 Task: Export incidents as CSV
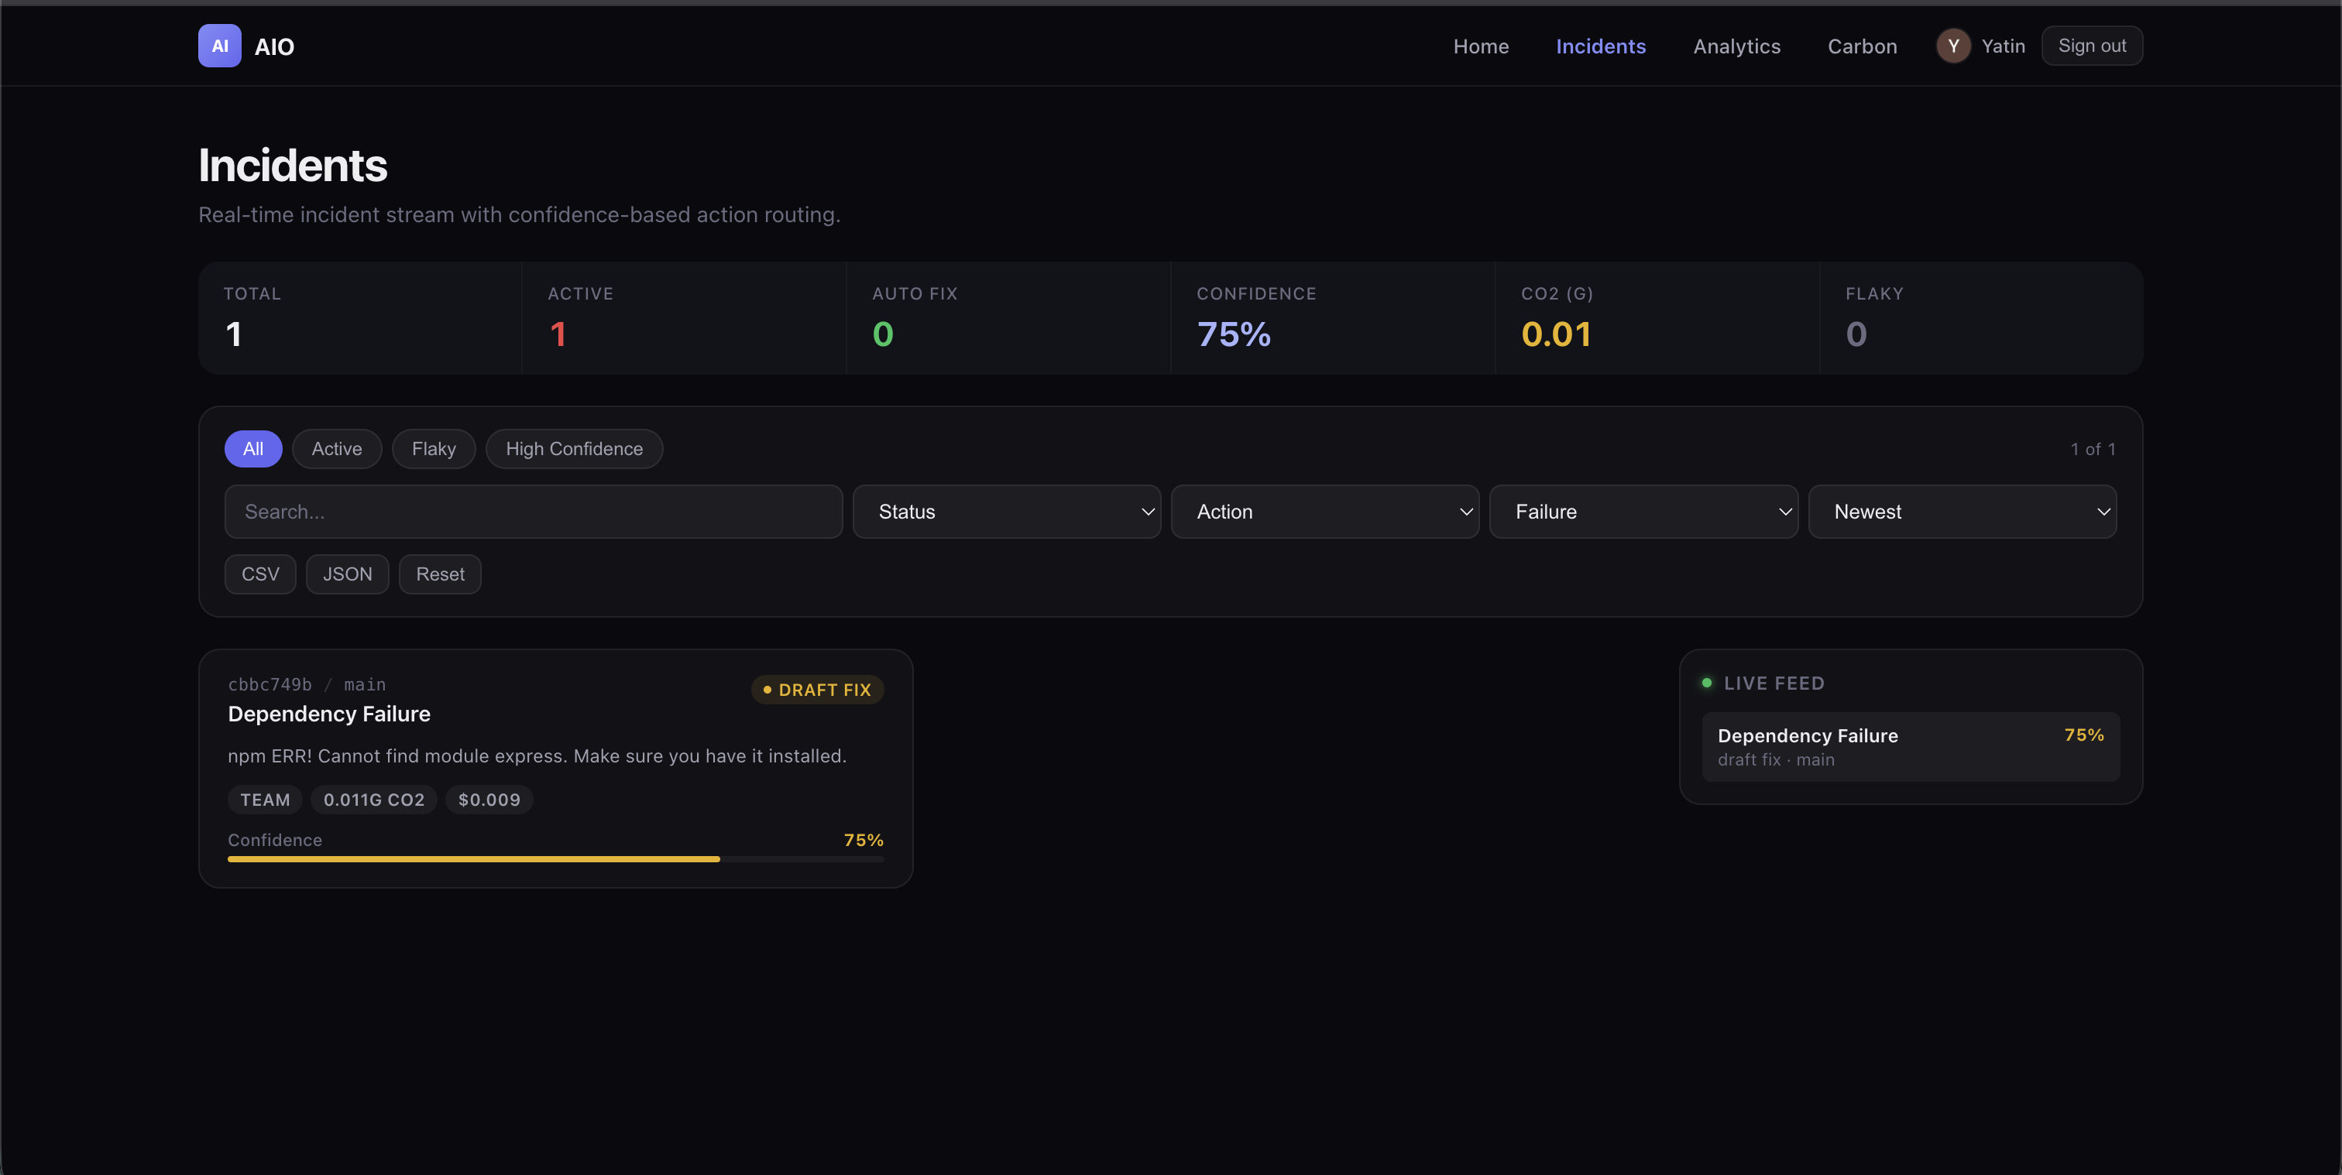click(x=260, y=574)
